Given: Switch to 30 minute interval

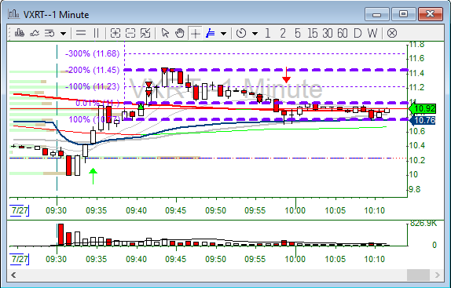Looking at the screenshot, I should pyautogui.click(x=328, y=33).
